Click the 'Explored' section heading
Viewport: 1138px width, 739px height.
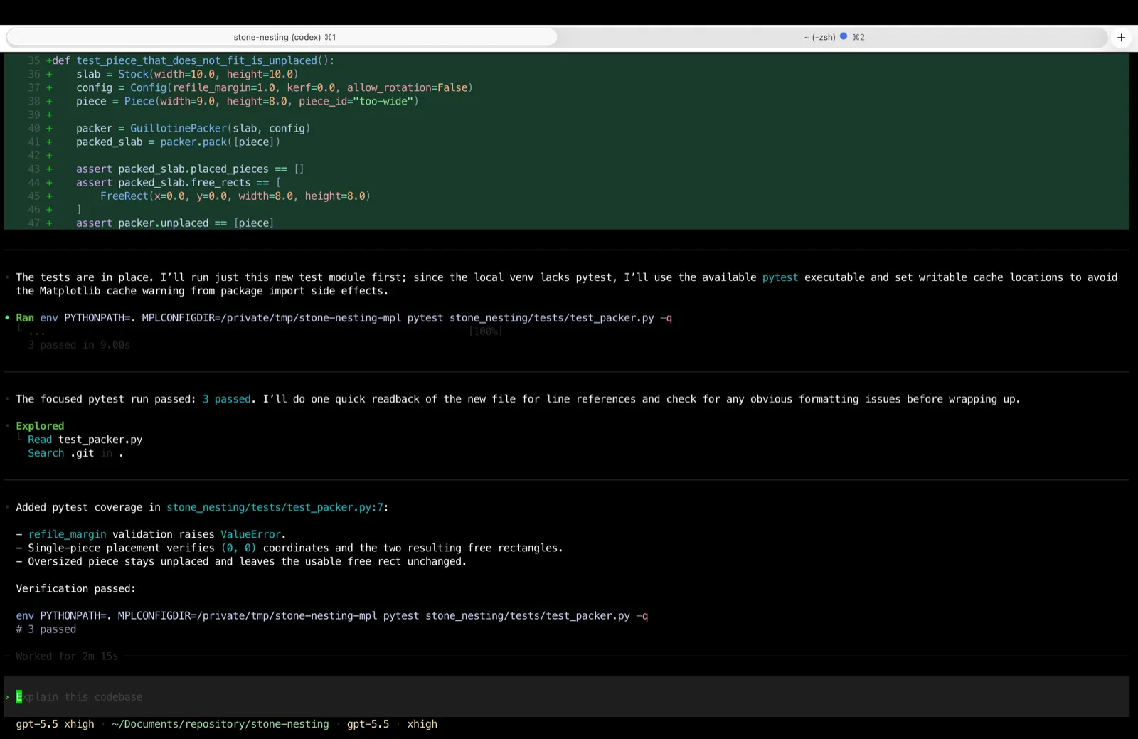(40, 426)
